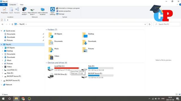The height and width of the screenshot is (101, 181).
Task: Select the Downloads folder icon in content
Action: point(85,42)
